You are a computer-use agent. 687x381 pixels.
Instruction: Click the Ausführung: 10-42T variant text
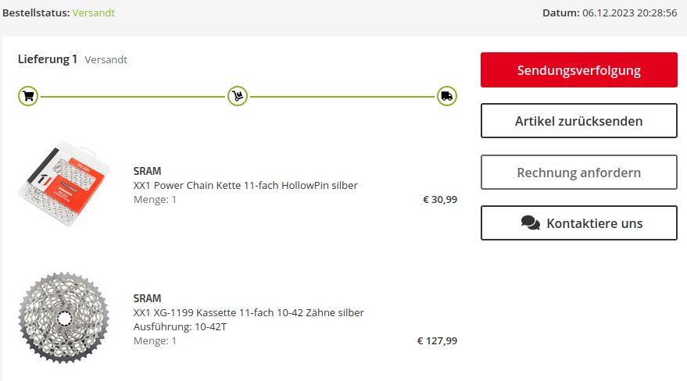click(180, 326)
